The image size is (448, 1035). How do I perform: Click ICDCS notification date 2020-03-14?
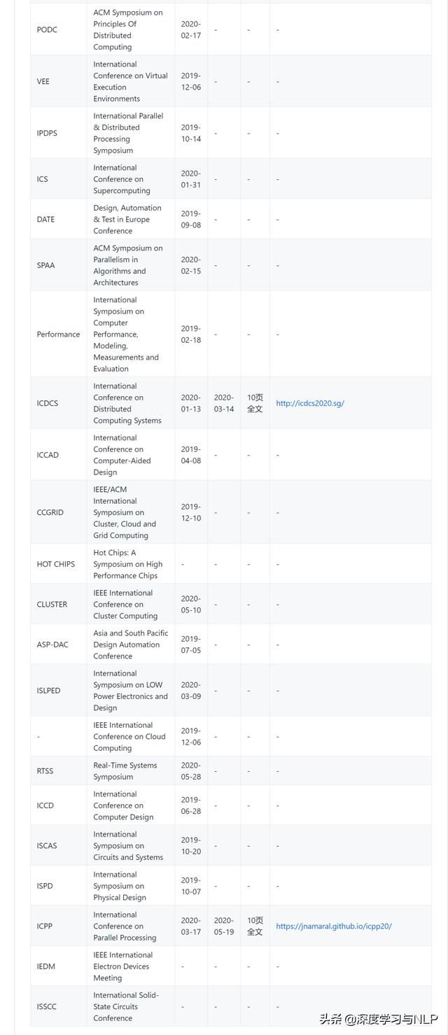coord(224,403)
